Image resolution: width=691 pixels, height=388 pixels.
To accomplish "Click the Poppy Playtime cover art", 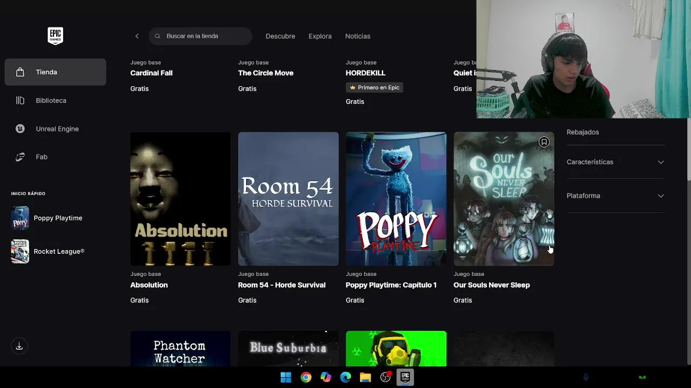I will [x=396, y=199].
